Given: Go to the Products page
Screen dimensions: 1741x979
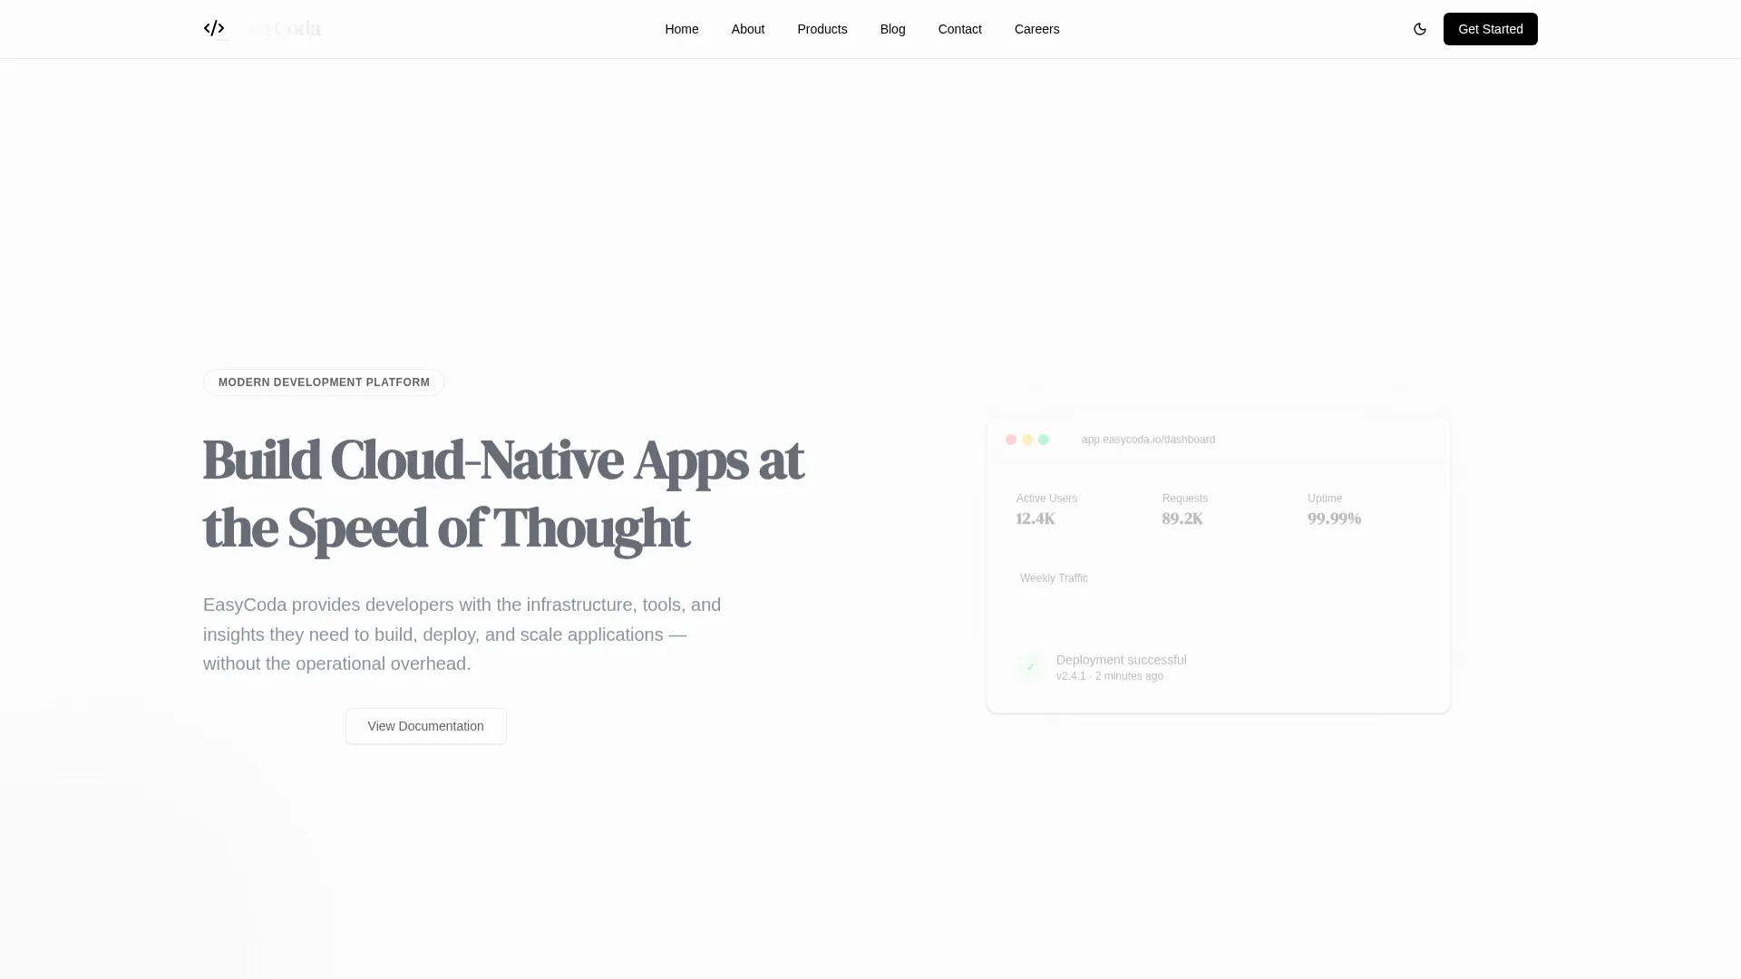Looking at the screenshot, I should (822, 29).
